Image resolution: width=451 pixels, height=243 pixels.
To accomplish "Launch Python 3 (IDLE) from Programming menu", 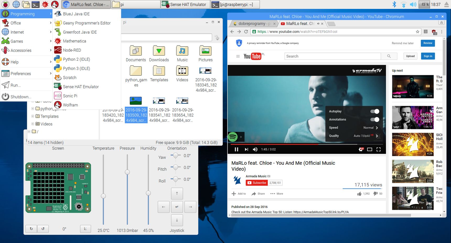I will [x=87, y=69].
